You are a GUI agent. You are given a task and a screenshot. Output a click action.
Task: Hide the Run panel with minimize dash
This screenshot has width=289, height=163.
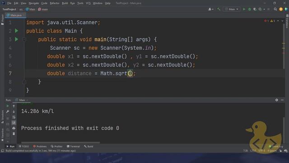(282, 100)
